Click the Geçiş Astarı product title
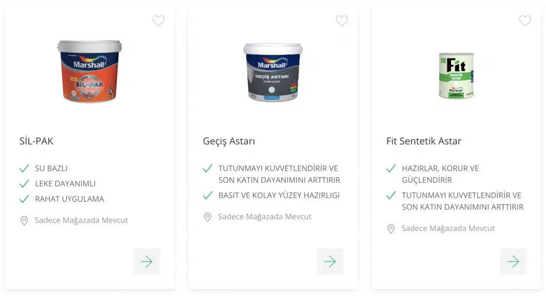The image size is (546, 296). pyautogui.click(x=229, y=141)
